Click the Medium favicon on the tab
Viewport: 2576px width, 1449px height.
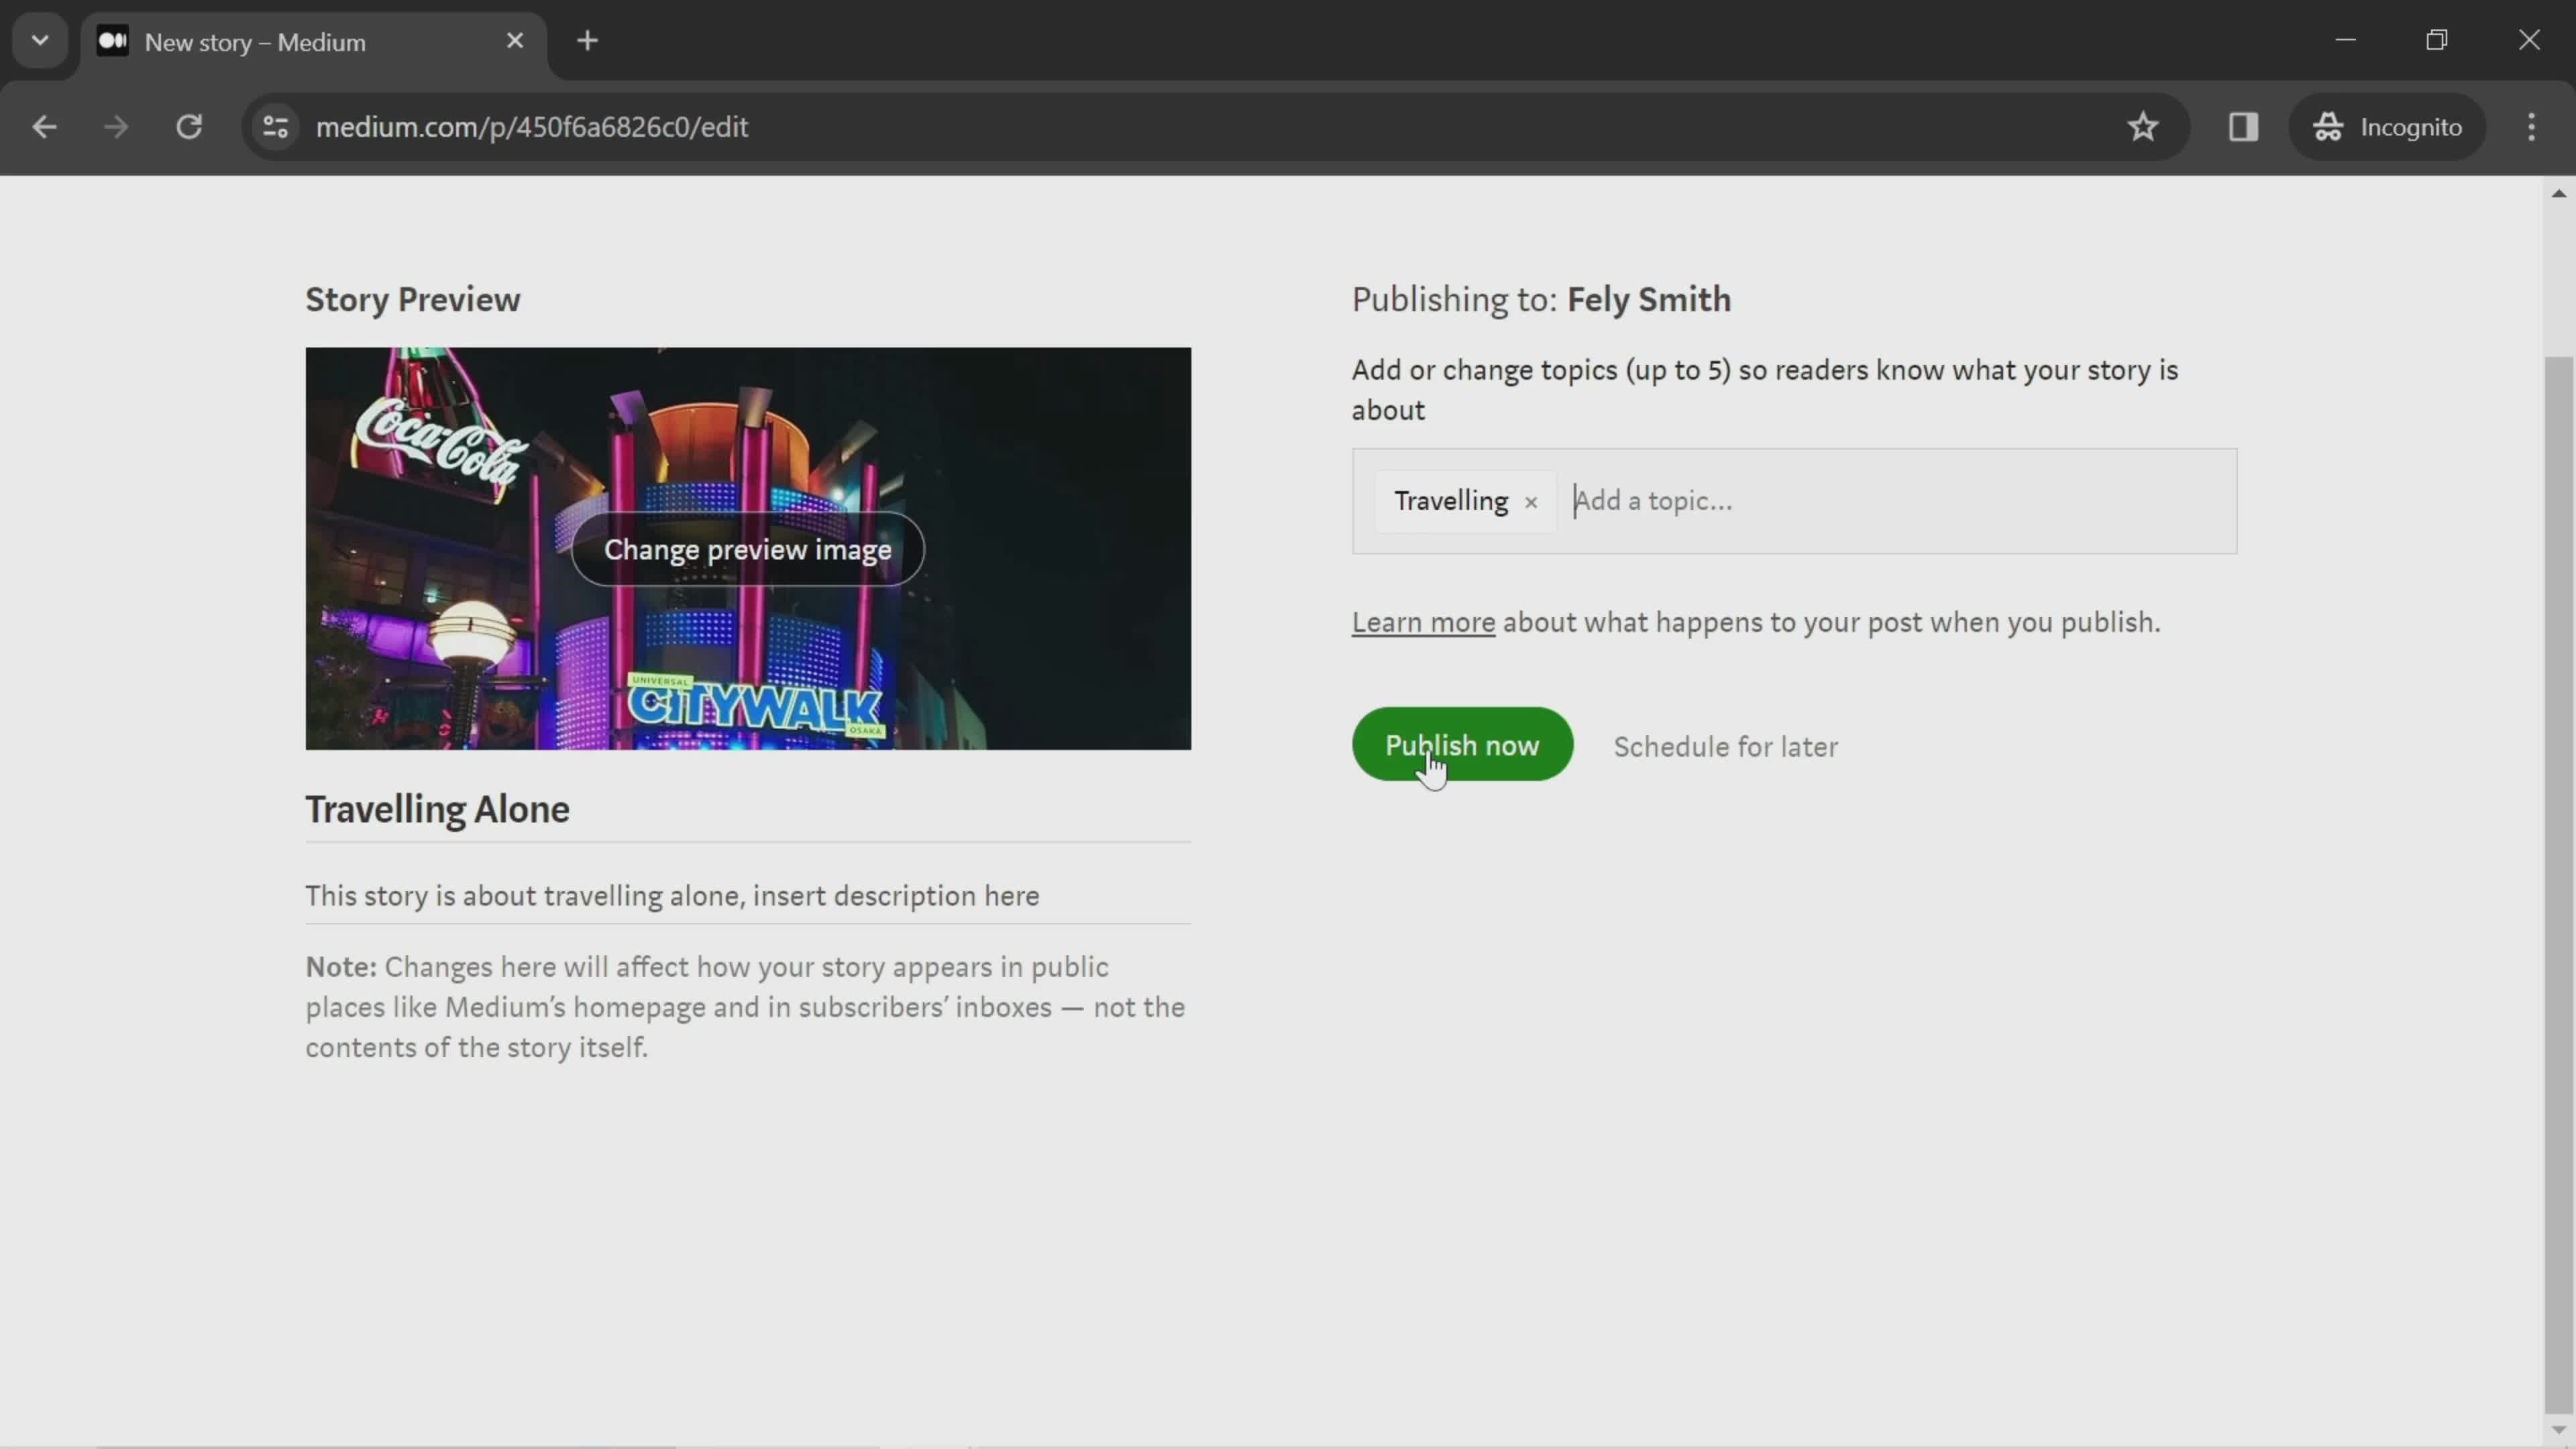click(x=113, y=41)
